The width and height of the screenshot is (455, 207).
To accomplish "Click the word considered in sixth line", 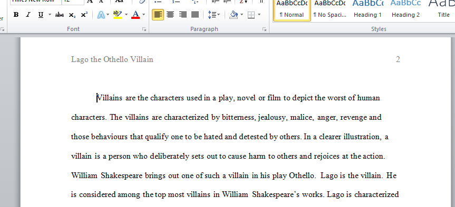I will (98, 195).
